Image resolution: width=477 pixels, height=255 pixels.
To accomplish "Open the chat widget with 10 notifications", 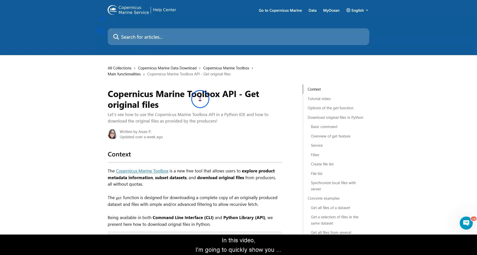I will click(x=466, y=223).
